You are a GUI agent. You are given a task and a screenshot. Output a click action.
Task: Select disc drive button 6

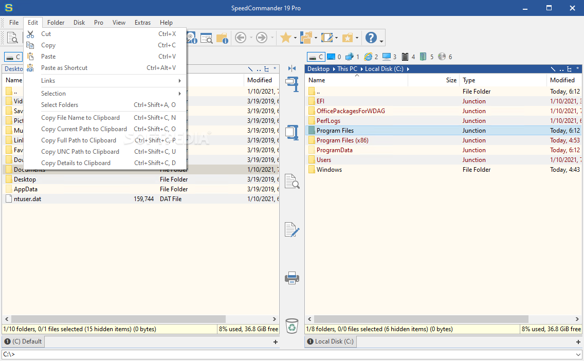pyautogui.click(x=445, y=57)
